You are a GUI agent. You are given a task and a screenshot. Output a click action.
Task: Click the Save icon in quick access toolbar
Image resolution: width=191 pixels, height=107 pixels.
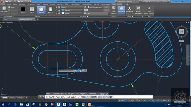pyautogui.click(x=13, y=1)
